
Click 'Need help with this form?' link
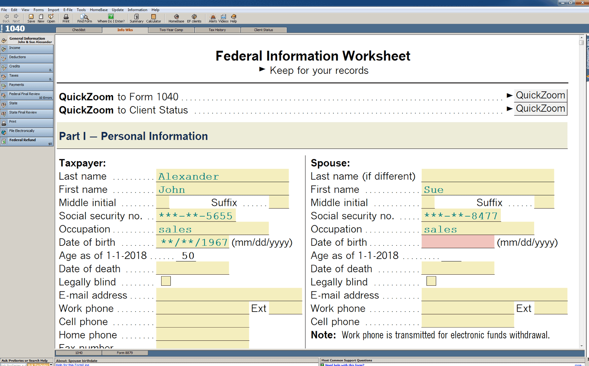(x=345, y=365)
